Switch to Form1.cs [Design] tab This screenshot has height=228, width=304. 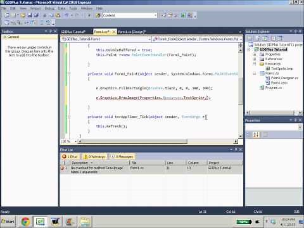(x=132, y=32)
